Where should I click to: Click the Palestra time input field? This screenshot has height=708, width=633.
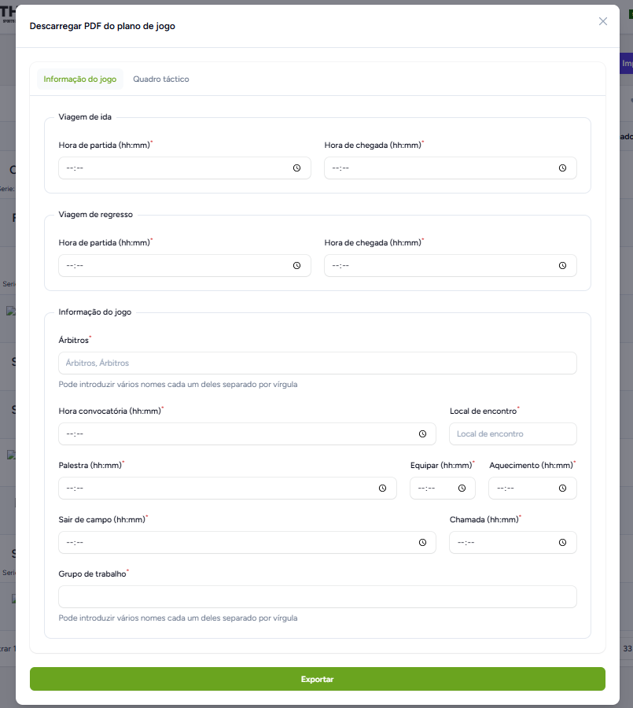pyautogui.click(x=227, y=488)
